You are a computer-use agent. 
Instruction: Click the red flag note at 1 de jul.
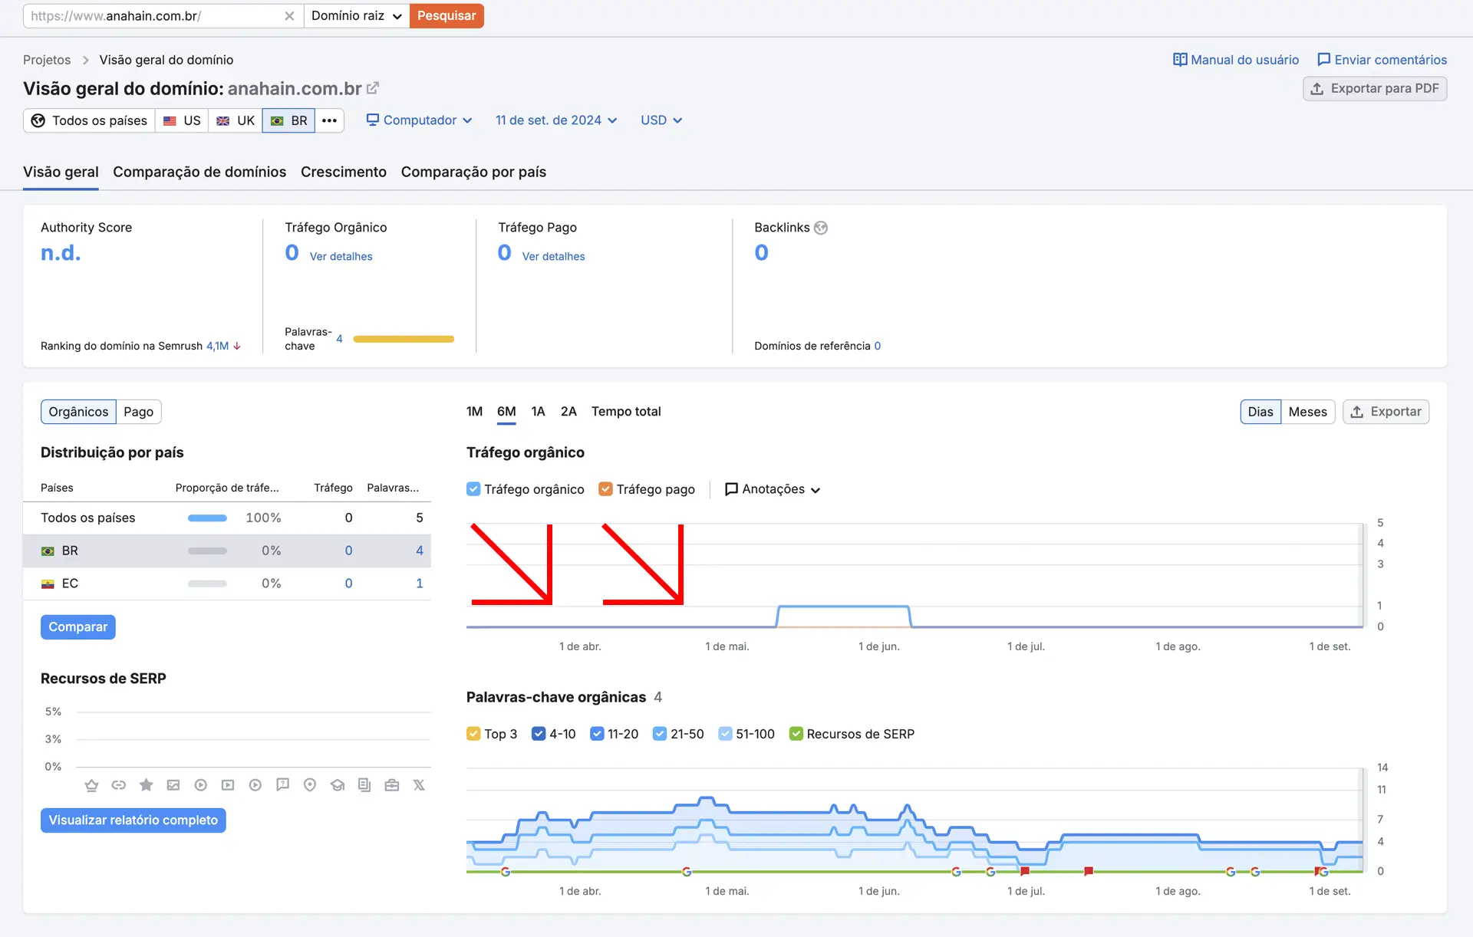click(1025, 871)
